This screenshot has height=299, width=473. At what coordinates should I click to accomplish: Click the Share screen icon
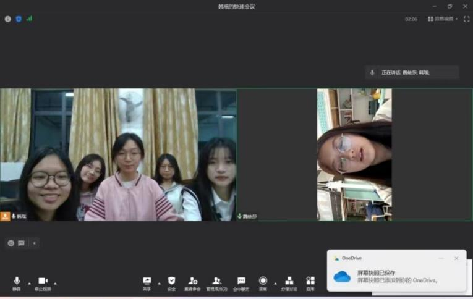147,281
